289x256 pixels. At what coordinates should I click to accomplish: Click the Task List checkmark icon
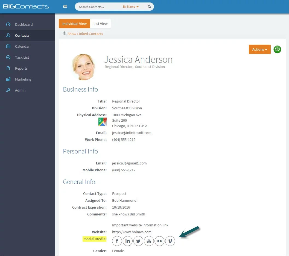coord(8,57)
